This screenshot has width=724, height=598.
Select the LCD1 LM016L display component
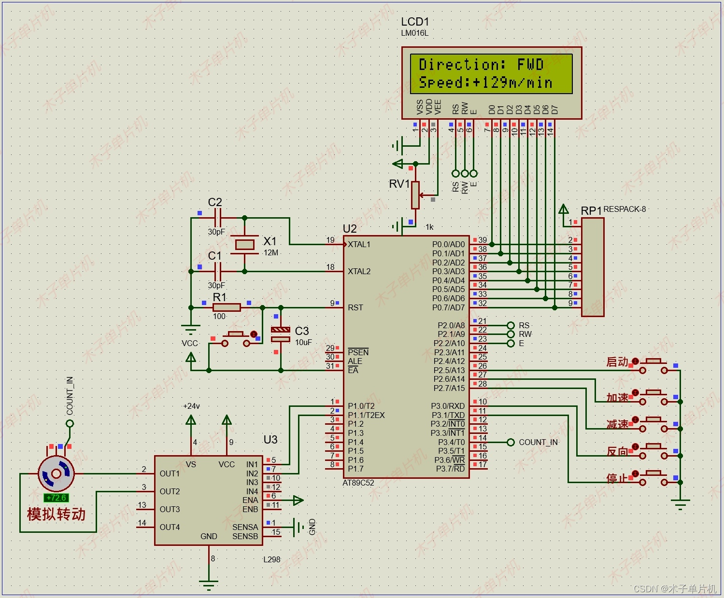[492, 83]
